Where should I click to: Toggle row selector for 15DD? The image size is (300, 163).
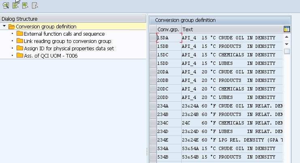(153, 63)
